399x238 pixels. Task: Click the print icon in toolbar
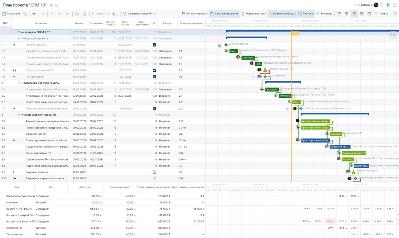[77, 14]
